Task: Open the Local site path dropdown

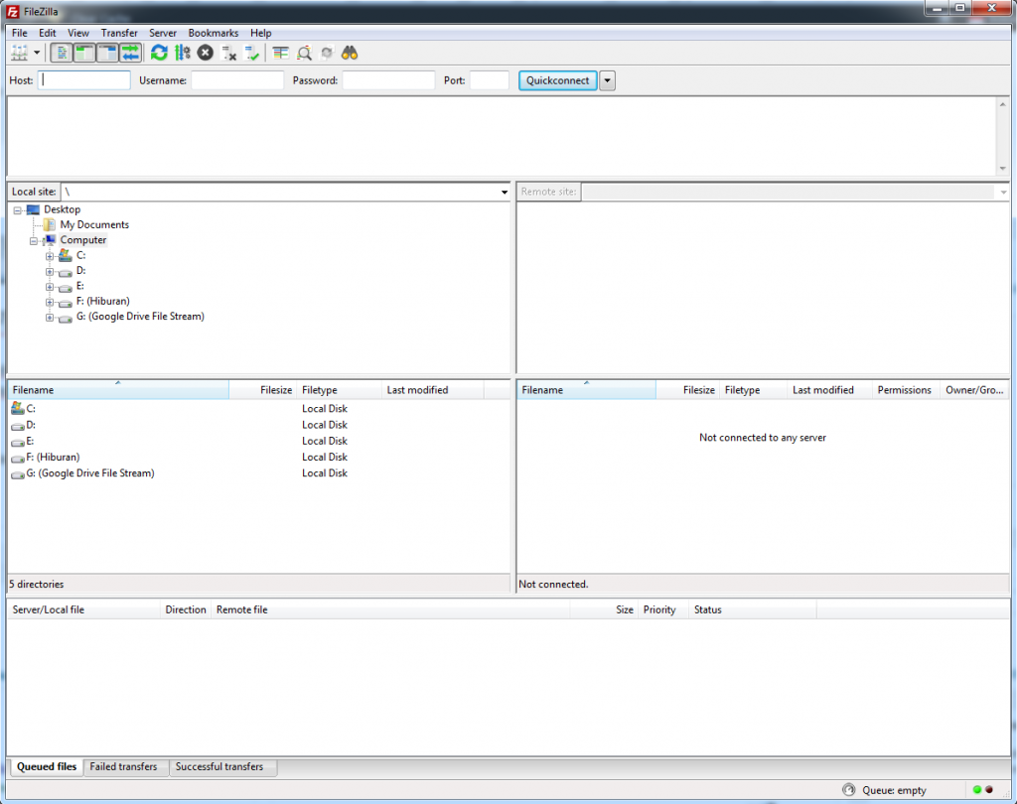Action: [504, 192]
